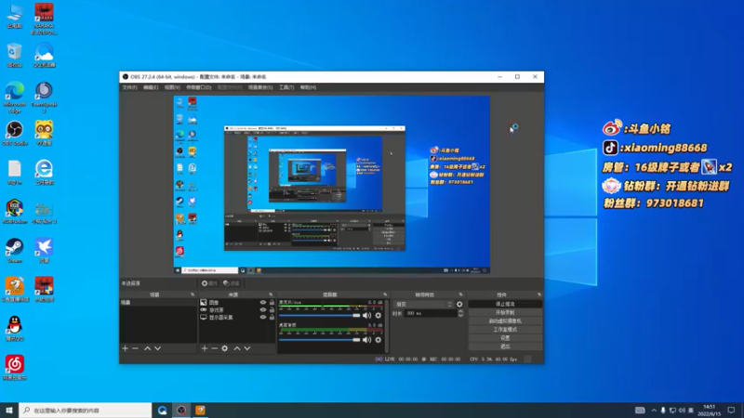744x418 pixels.
Task: Open source properties via the sources gear icon
Action: click(x=225, y=348)
